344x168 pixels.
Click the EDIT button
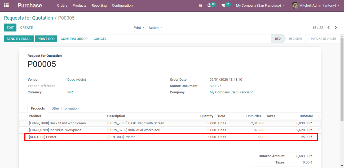click(x=10, y=28)
